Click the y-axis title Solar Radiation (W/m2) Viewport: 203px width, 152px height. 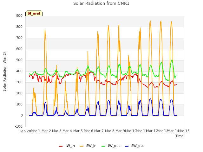click(x=4, y=72)
